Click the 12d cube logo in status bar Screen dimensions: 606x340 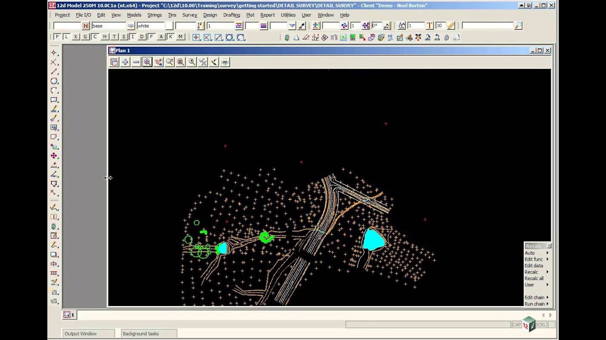pyautogui.click(x=529, y=324)
